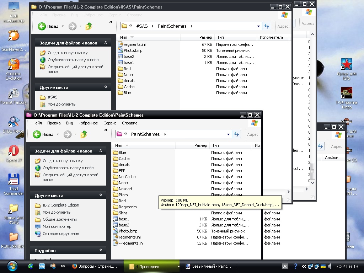The height and width of the screenshot is (273, 364).
Task: Sort files by the 'Размер' column header
Action: pos(200,145)
